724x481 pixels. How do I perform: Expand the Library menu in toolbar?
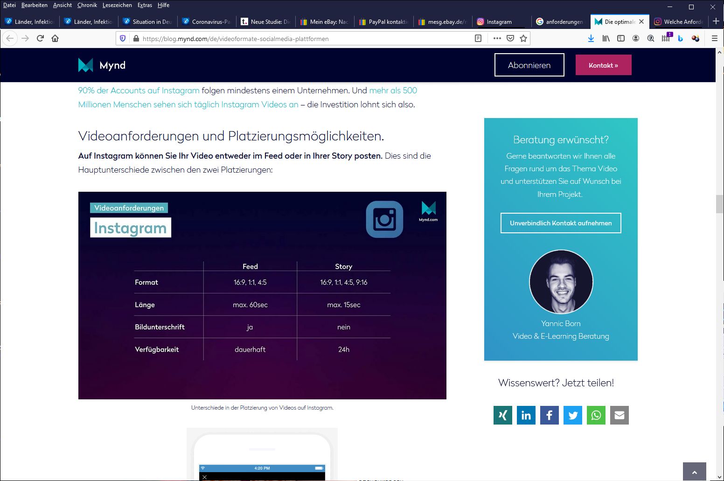[x=606, y=39]
